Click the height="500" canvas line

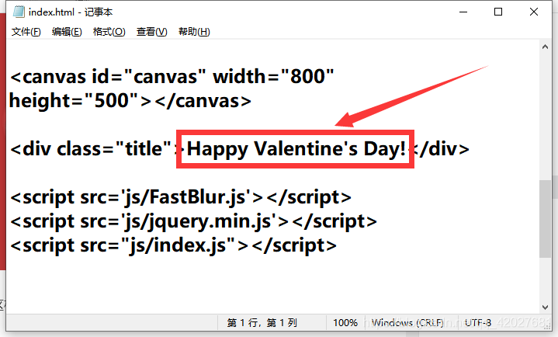tap(130, 101)
